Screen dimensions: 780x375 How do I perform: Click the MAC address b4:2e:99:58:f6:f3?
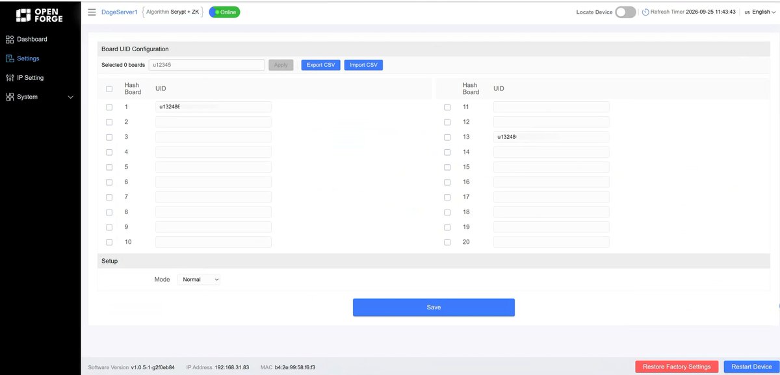[x=295, y=367]
